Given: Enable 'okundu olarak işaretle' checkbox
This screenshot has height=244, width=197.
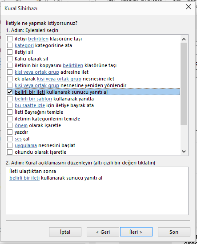Looking at the screenshot, I should 10,152.
